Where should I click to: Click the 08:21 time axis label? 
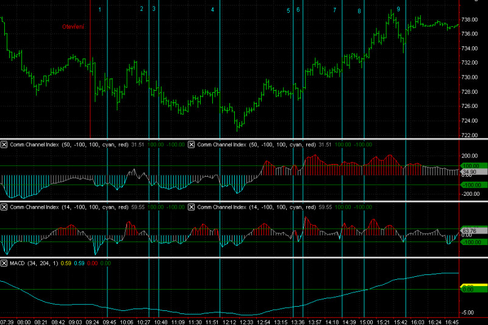click(41, 322)
